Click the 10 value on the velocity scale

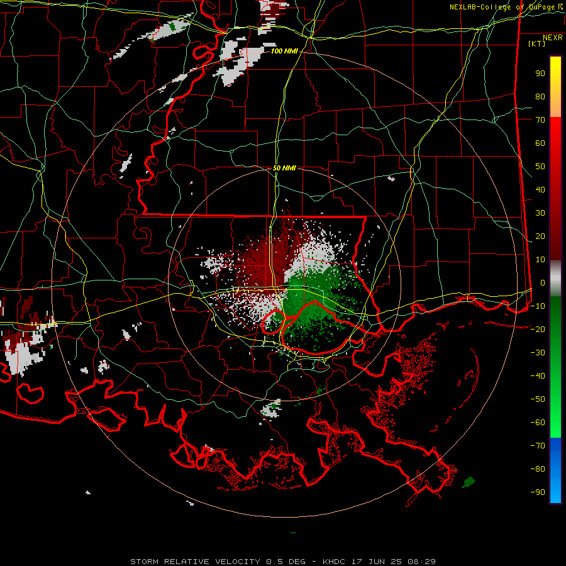[x=540, y=260]
